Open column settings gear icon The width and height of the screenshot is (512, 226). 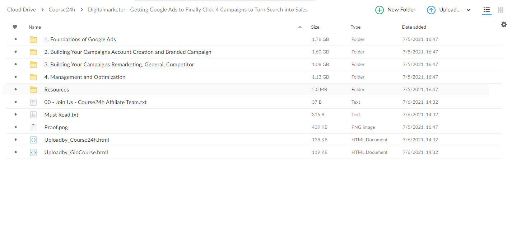tap(504, 24)
